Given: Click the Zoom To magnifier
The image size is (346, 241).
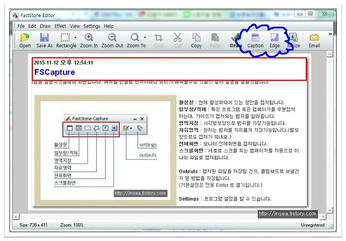Looking at the screenshot, I should tap(135, 37).
